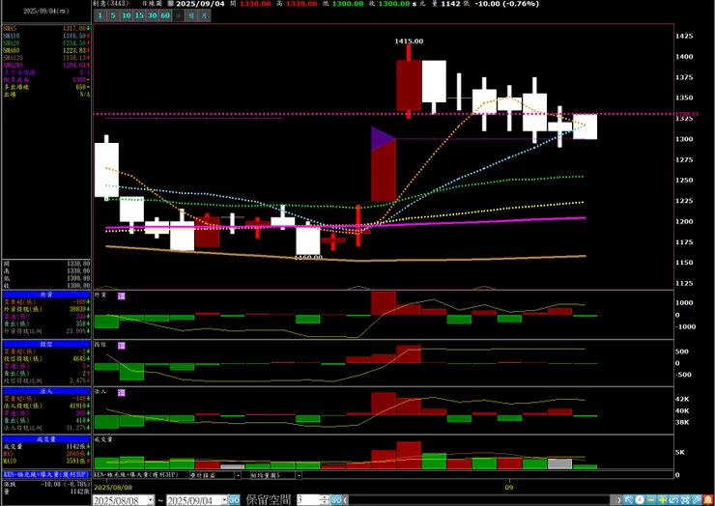The width and height of the screenshot is (715, 506).
Task: Open the 短均量圖5 dropdown
Action: click(x=299, y=475)
